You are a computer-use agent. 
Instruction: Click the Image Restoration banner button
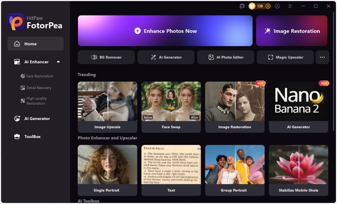point(292,31)
